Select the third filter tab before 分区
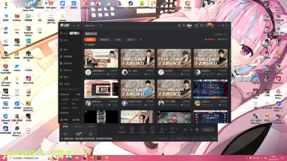The width and height of the screenshot is (287, 161). point(118,40)
